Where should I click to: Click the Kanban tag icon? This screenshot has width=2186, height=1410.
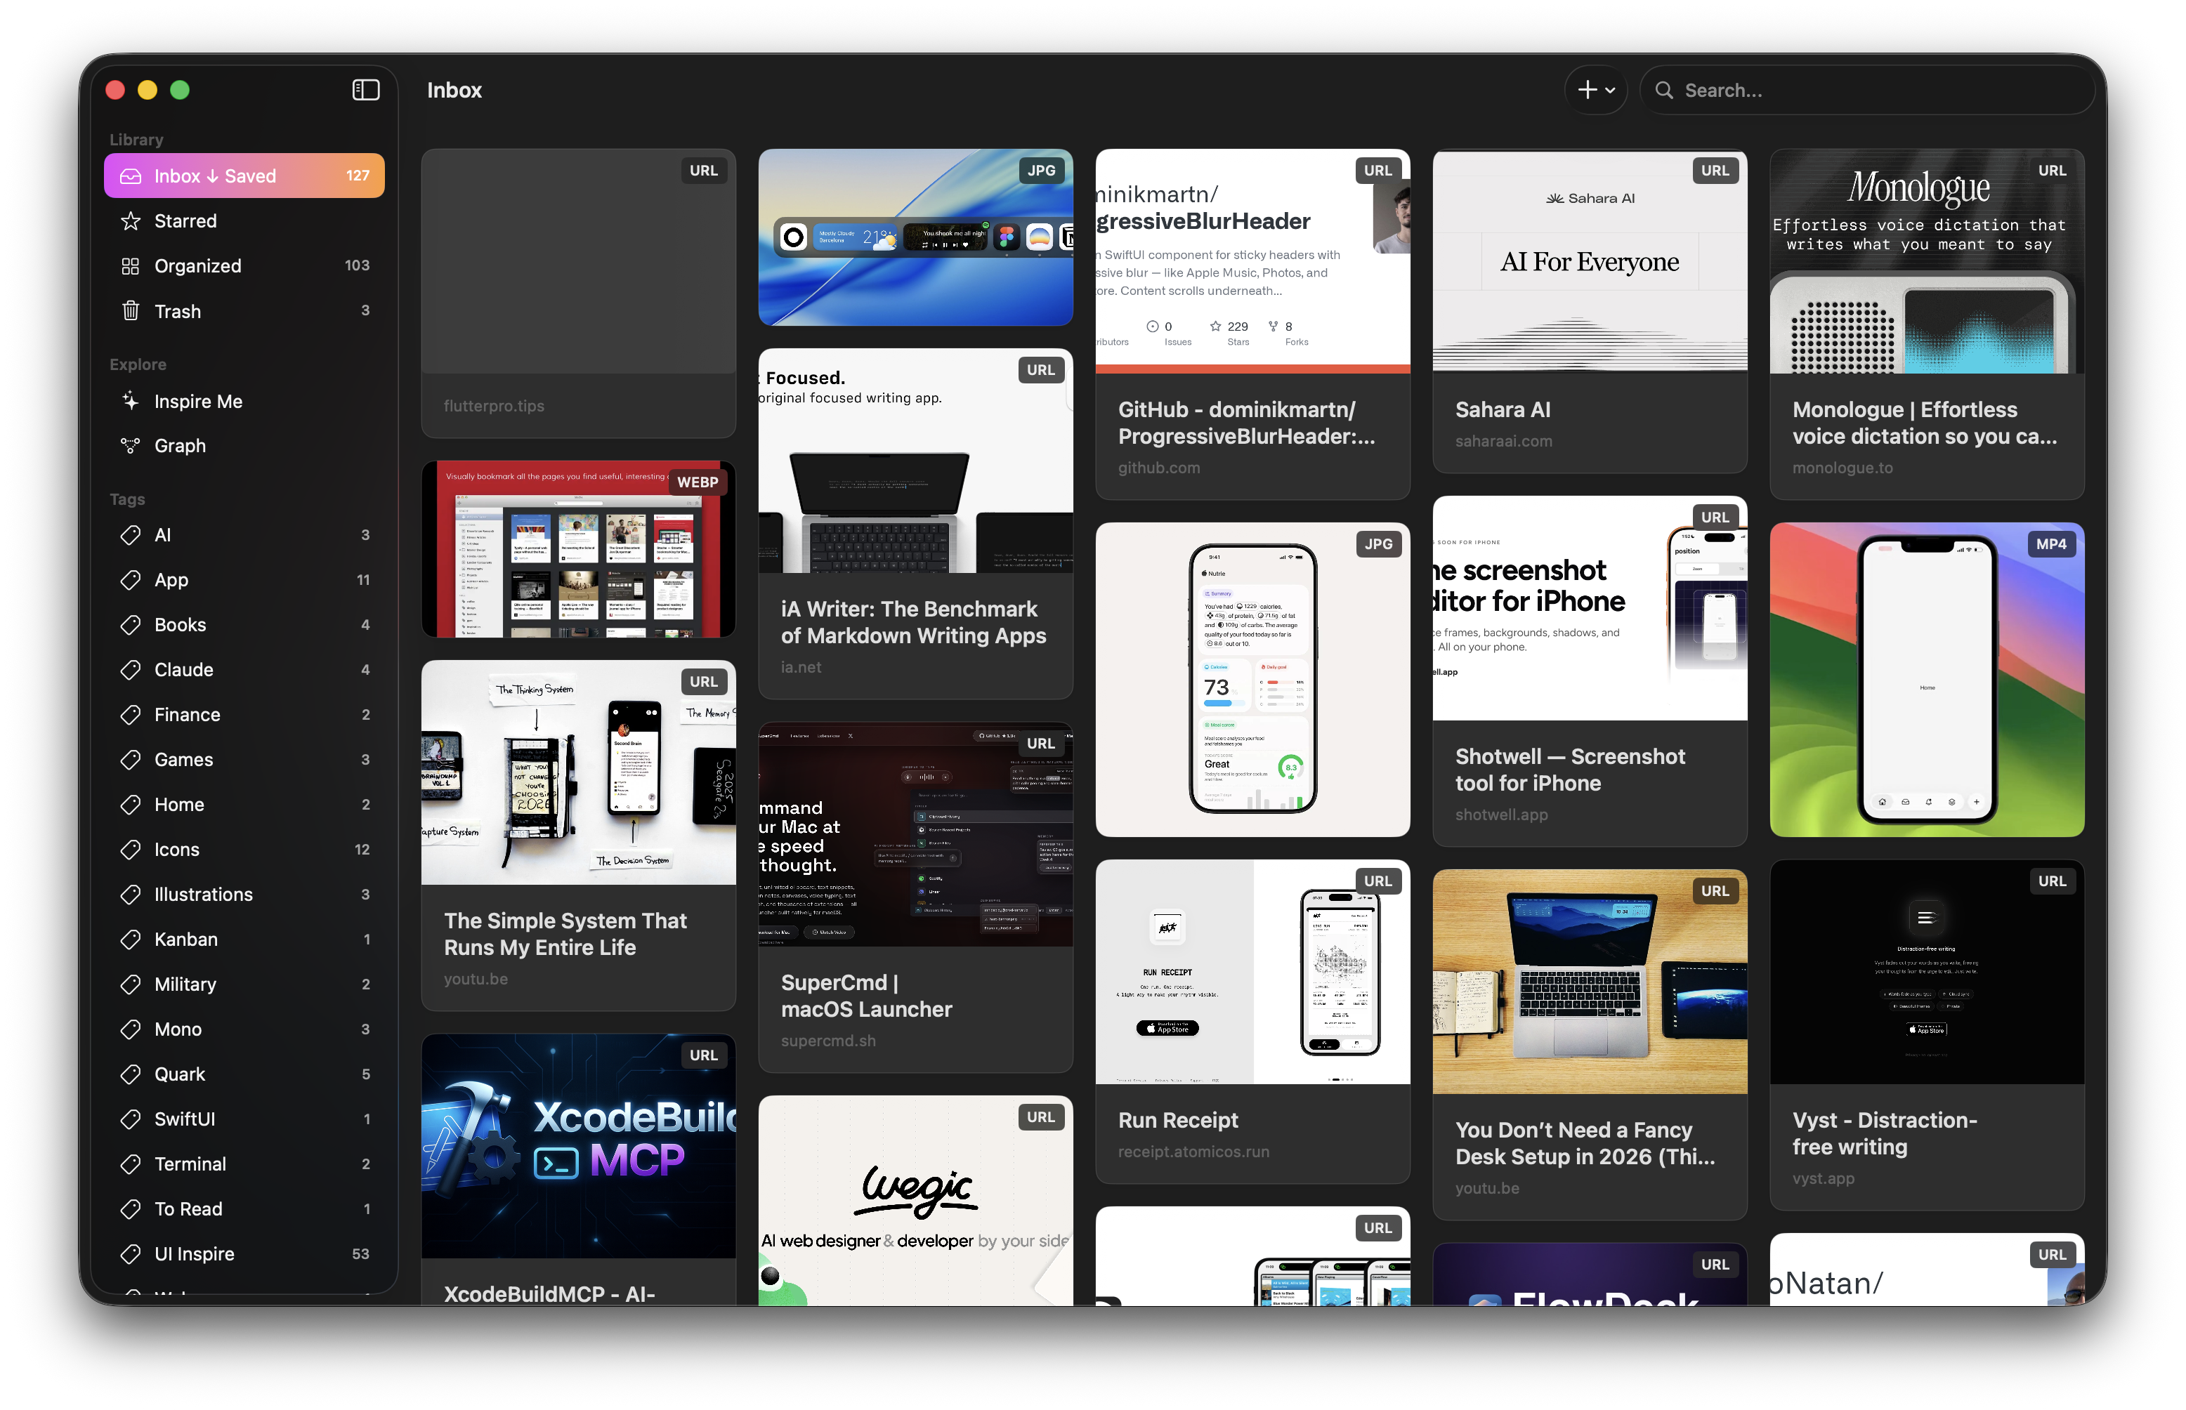131,940
